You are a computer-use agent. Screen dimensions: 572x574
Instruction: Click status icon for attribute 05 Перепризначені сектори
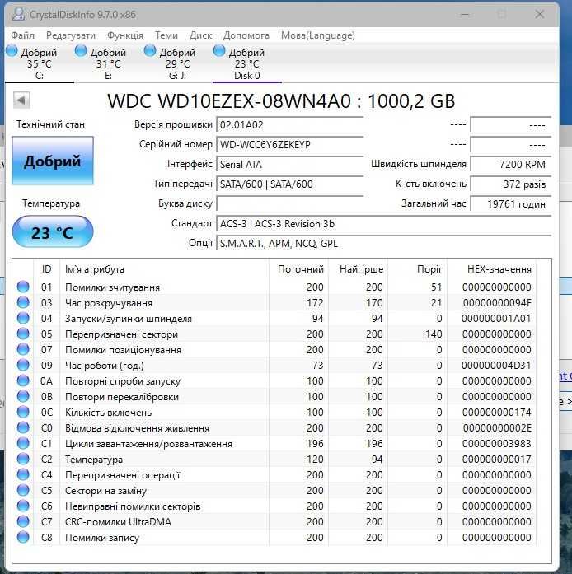[23, 334]
